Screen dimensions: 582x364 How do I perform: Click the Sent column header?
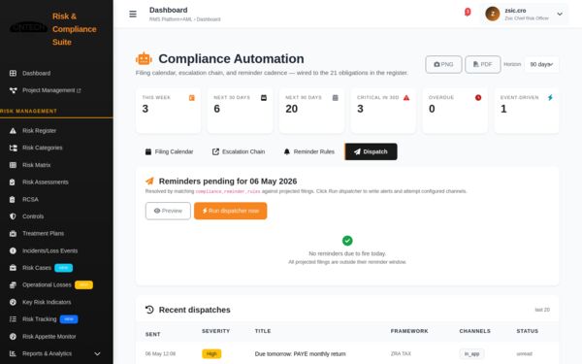(152, 334)
